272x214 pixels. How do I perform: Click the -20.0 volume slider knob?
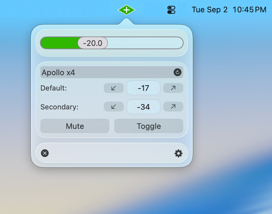pos(93,43)
